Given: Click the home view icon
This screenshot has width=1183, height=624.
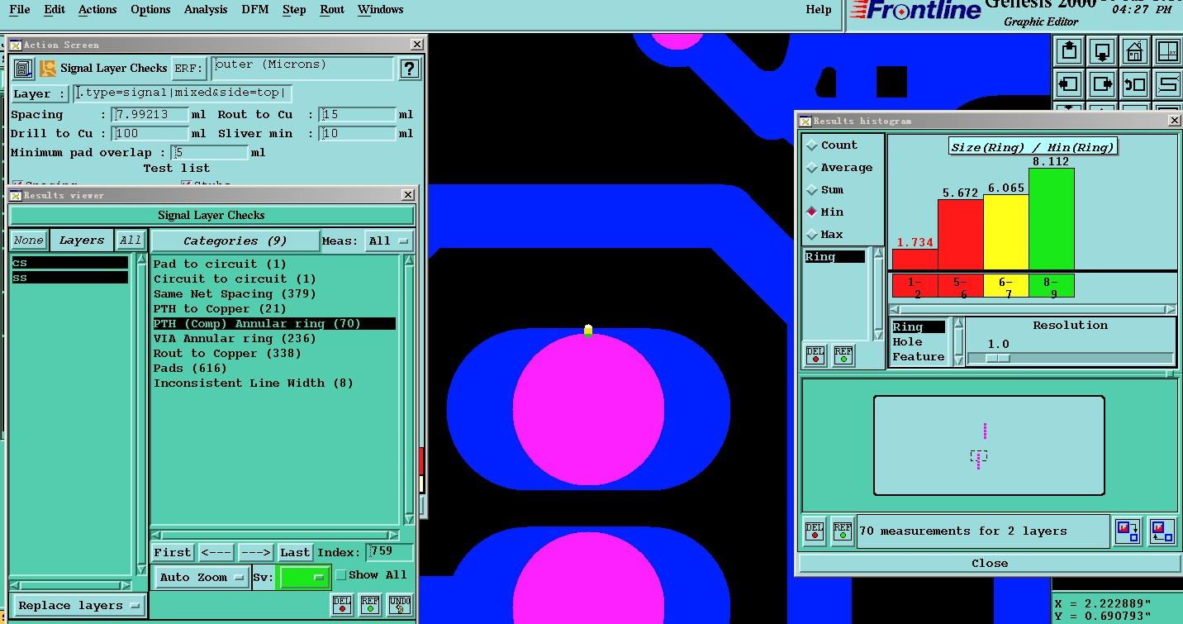Looking at the screenshot, I should point(1135,51).
